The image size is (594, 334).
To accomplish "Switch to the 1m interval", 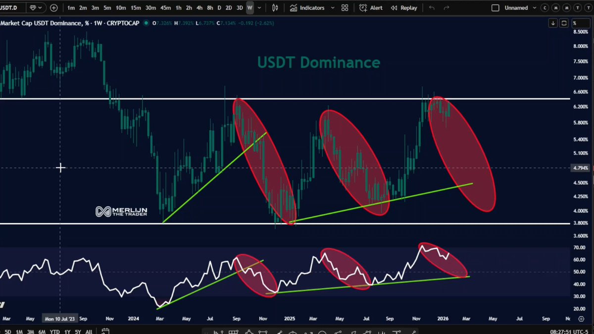I will pyautogui.click(x=71, y=8).
